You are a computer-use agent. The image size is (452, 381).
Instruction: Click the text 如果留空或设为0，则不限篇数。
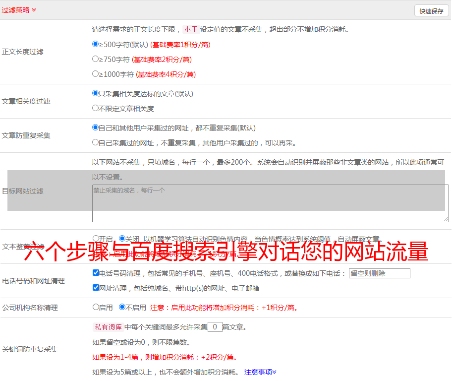coord(141,342)
